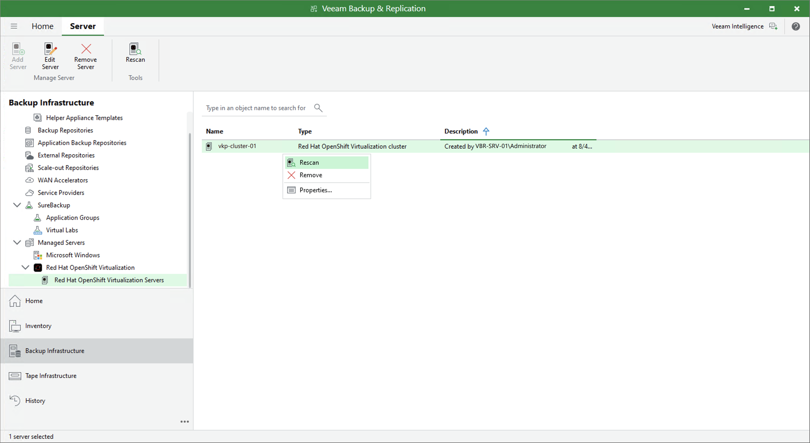The image size is (810, 443).
Task: Select Service Providers tree icon
Action: [x=29, y=193]
